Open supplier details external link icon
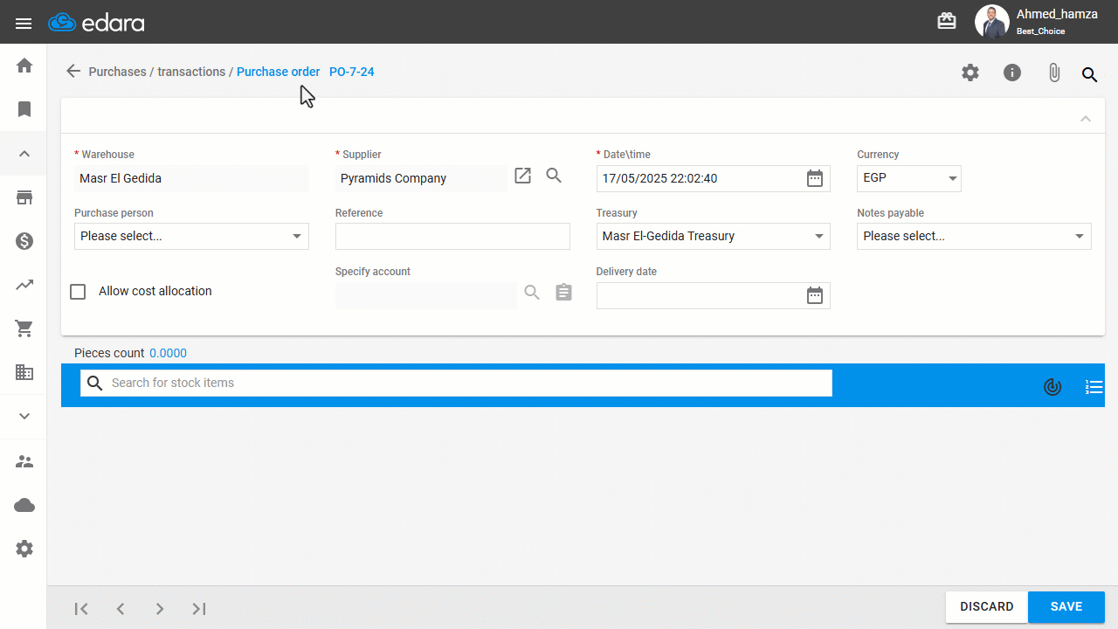The image size is (1118, 629). [x=522, y=176]
